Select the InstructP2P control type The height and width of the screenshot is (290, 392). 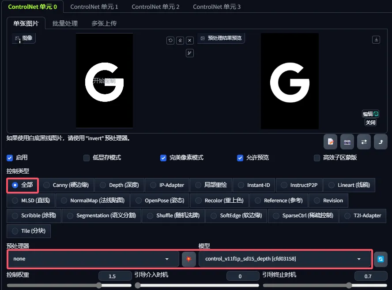click(x=299, y=185)
